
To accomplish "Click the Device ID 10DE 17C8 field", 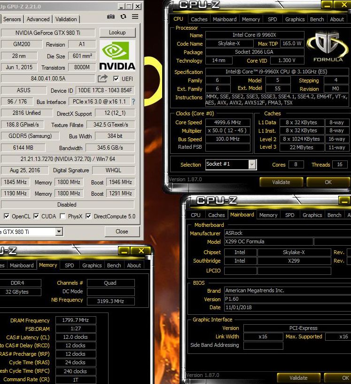I will [105, 90].
